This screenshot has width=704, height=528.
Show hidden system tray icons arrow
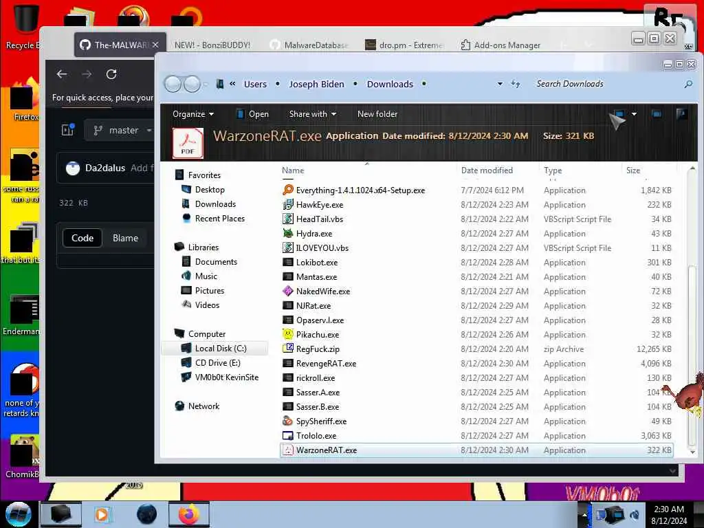coord(584,514)
